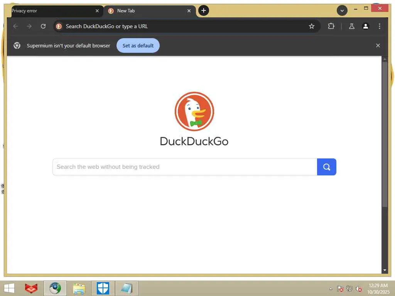The height and width of the screenshot is (296, 395).
Task: Open the Extensions puzzle icon
Action: 331,26
